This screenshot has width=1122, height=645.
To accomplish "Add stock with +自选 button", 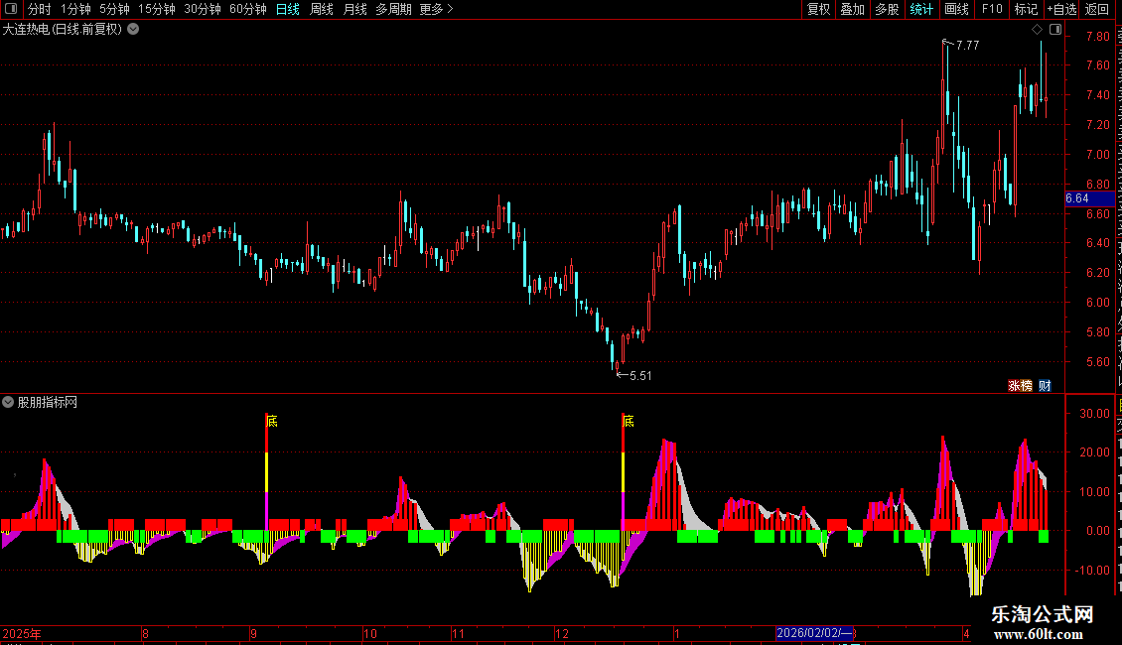I will 1061,9.
